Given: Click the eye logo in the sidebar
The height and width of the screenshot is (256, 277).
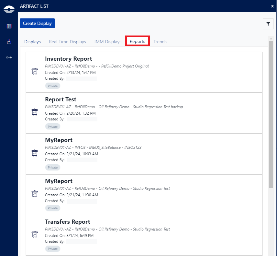Looking at the screenshot, I should (9, 9).
